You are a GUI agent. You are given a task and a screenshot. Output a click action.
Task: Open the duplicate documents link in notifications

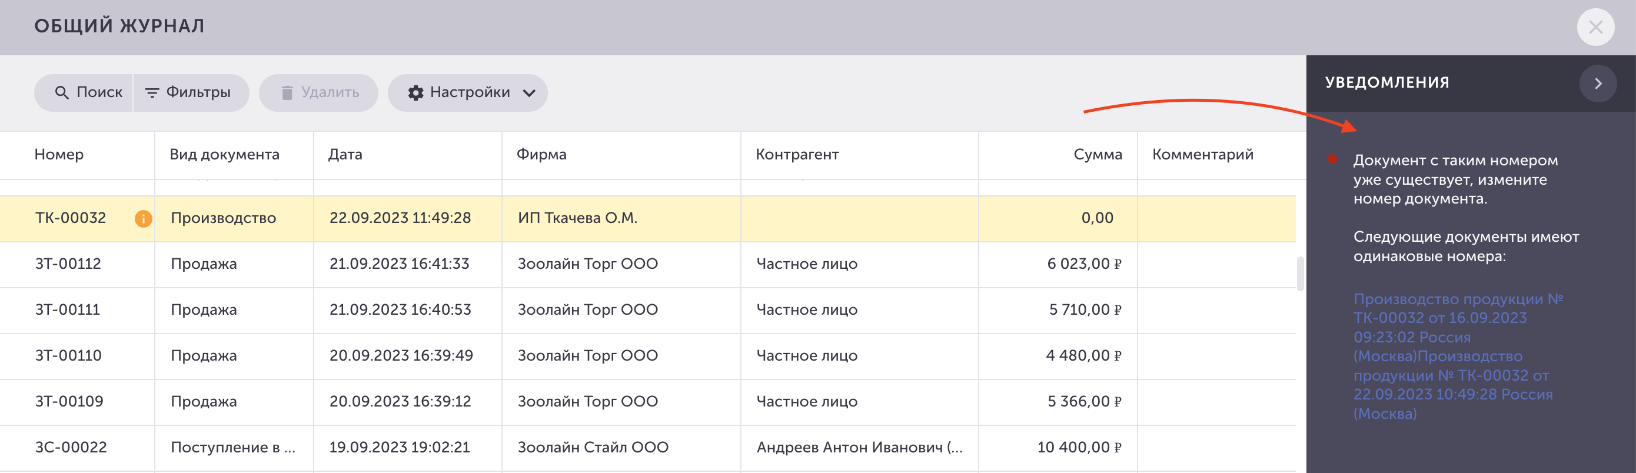tap(1458, 356)
